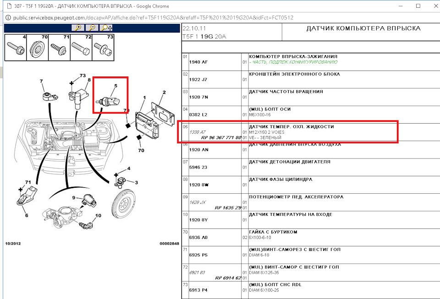Click the 10/2012 date label under diagram
Viewport: 440px width, 299px height.
pyautogui.click(x=13, y=244)
